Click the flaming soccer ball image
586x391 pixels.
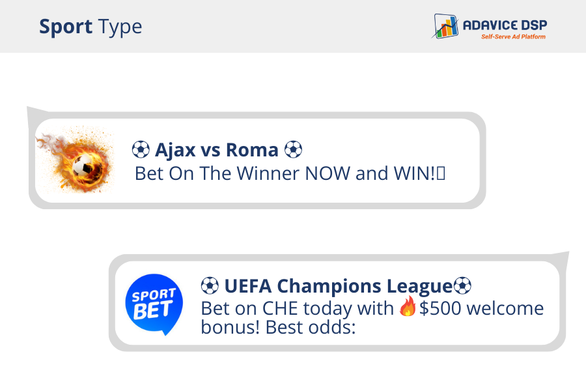point(76,160)
